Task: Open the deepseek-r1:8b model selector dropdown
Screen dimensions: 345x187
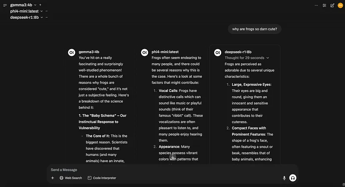Action: click(x=26, y=17)
